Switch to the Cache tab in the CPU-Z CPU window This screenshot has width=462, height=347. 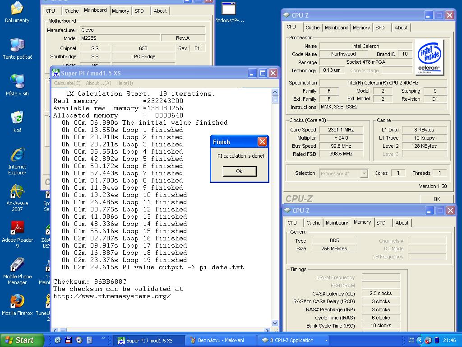tap(312, 28)
